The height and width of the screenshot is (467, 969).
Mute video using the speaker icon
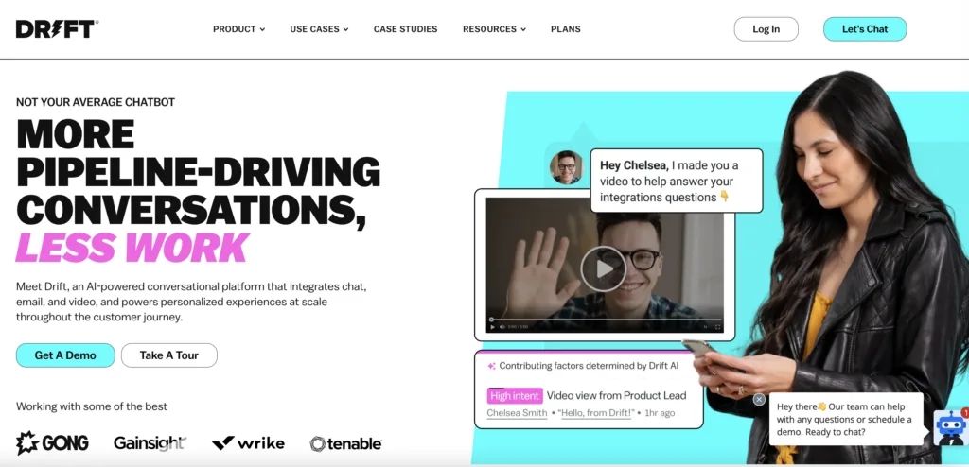(x=502, y=327)
